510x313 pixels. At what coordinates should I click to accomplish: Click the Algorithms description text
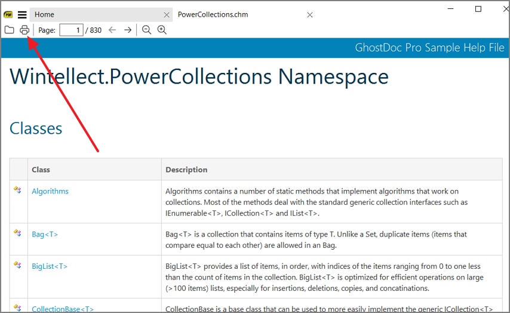point(317,202)
